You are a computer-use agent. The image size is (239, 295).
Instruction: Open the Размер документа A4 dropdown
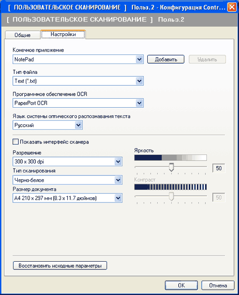coord(67,198)
